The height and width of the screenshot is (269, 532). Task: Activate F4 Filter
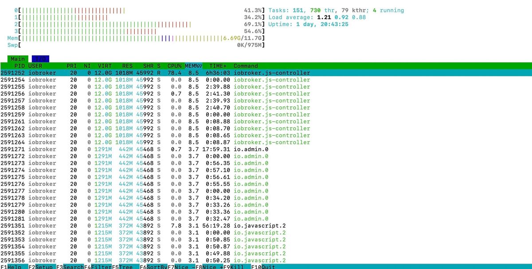(x=98, y=266)
